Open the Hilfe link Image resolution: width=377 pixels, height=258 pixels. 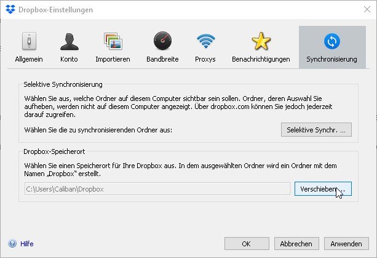(27, 244)
